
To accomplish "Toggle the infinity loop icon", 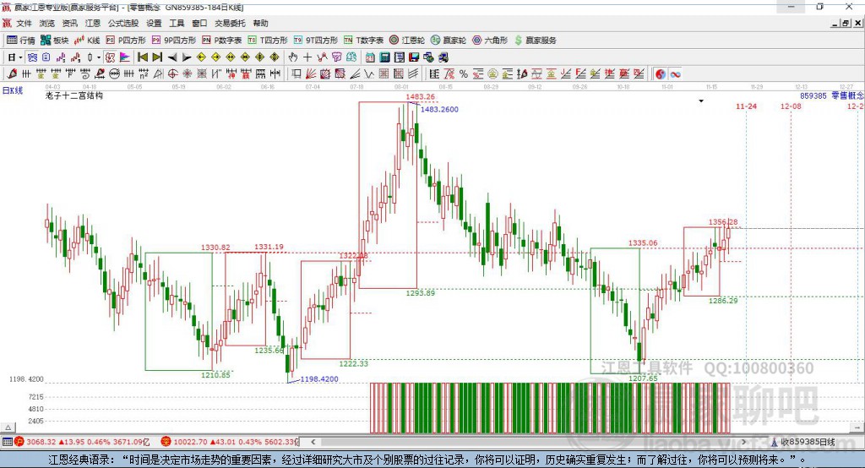I will (x=675, y=74).
